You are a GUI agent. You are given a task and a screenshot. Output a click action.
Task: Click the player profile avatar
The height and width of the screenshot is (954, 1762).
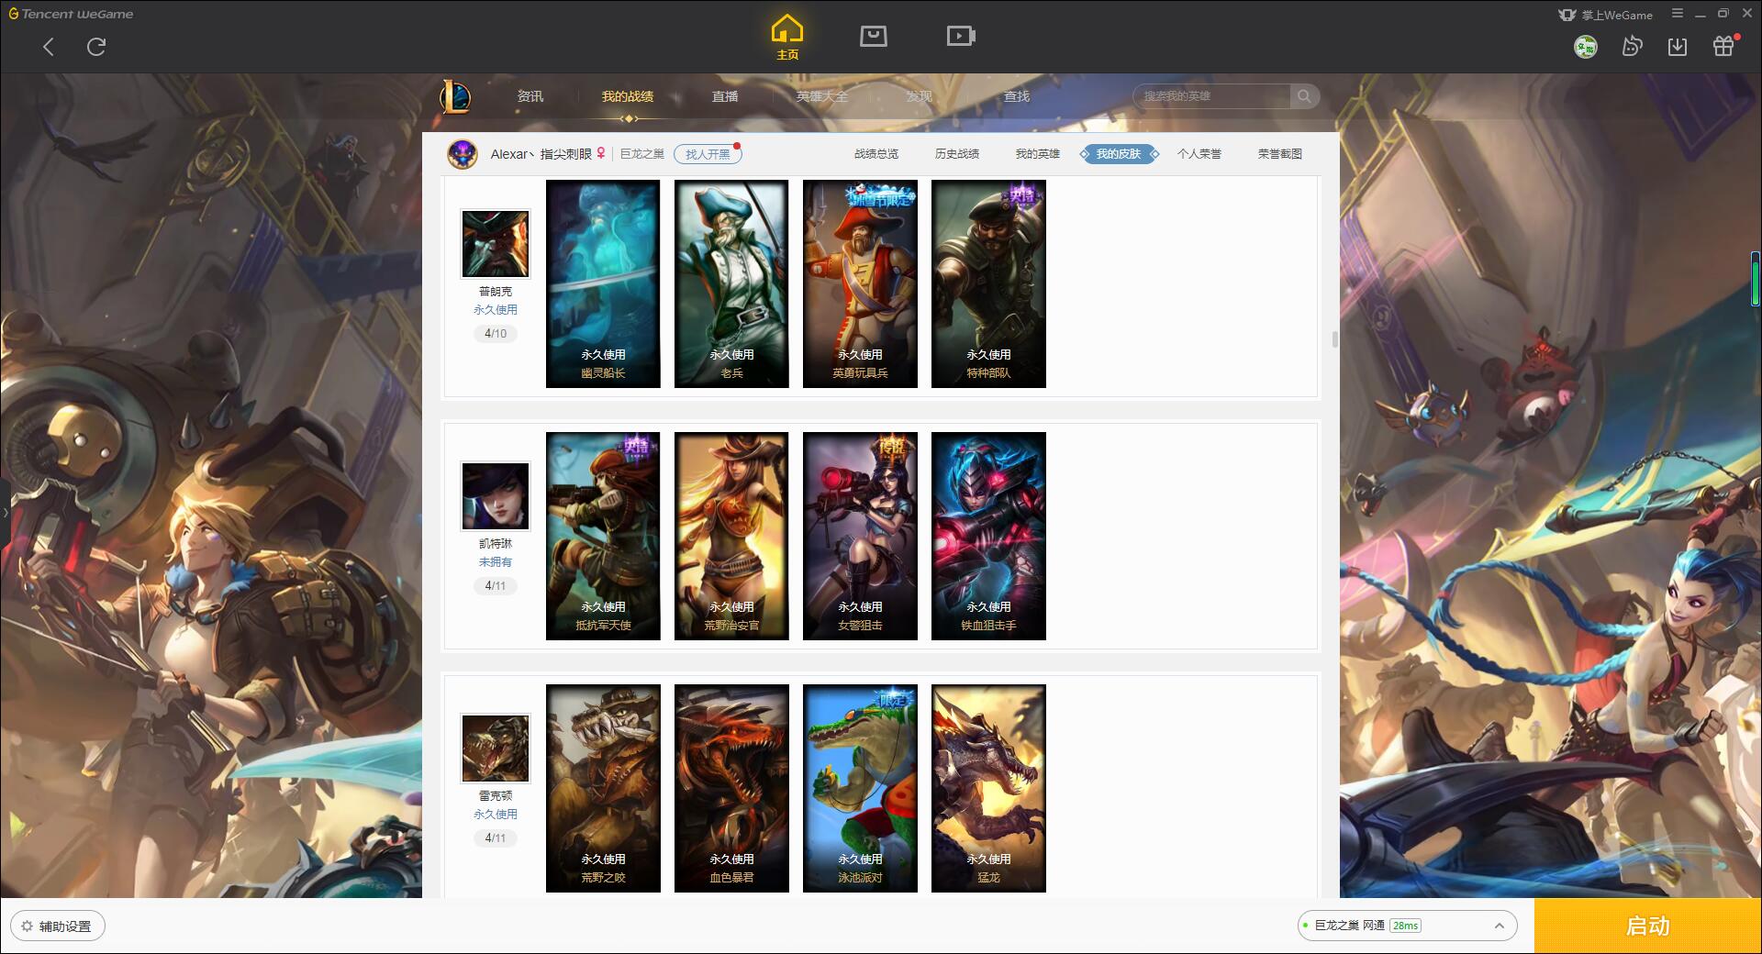coord(463,154)
